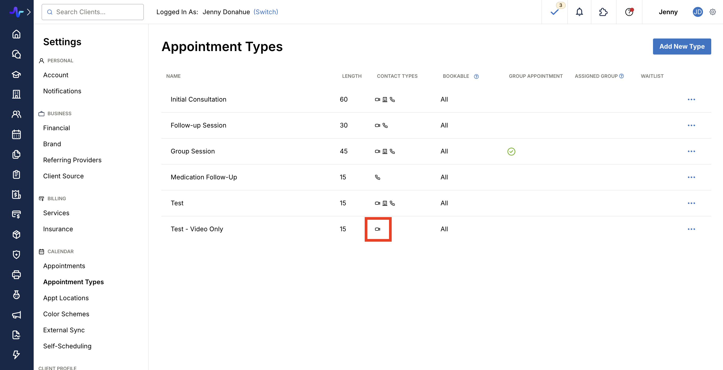The height and width of the screenshot is (370, 723).
Task: Open the clipboard forms sidebar icon
Action: pyautogui.click(x=16, y=174)
